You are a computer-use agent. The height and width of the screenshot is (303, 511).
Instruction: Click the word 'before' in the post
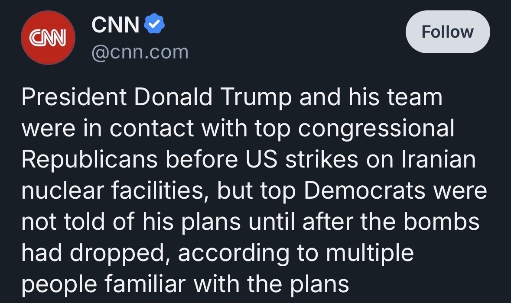[x=202, y=159]
